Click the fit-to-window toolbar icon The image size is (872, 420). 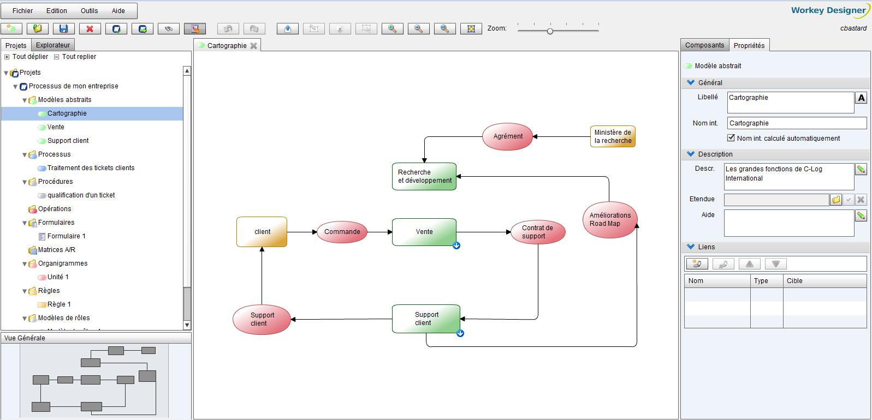point(471,29)
